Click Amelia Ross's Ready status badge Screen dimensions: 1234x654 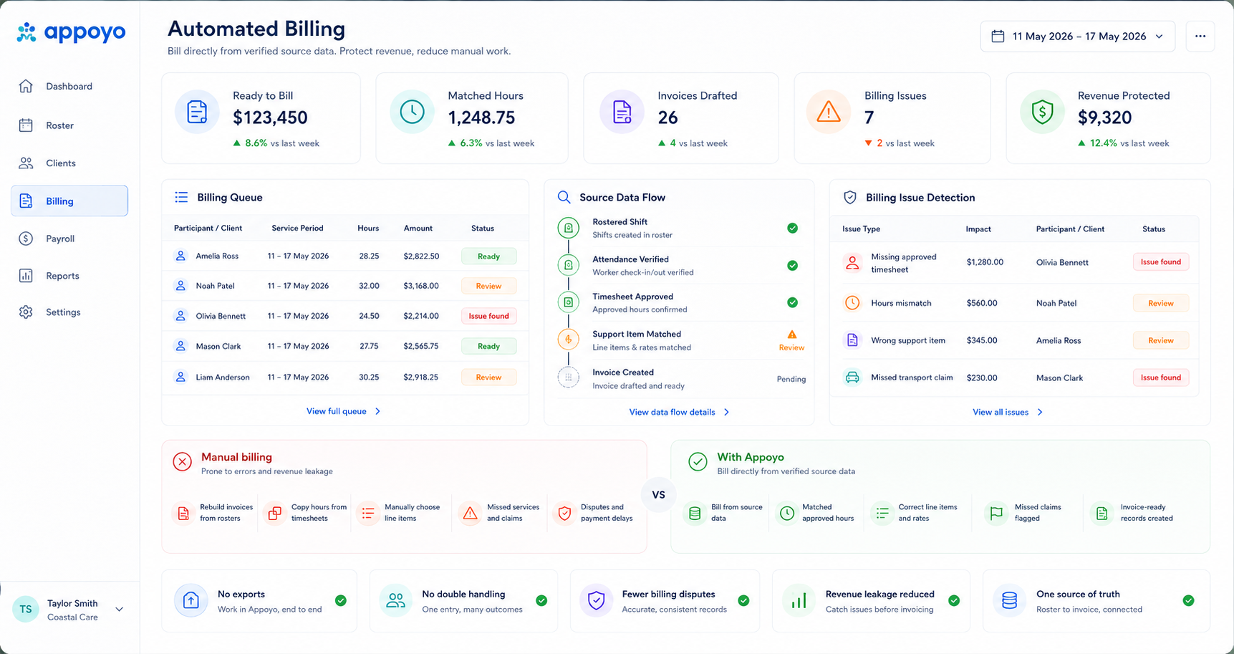488,256
